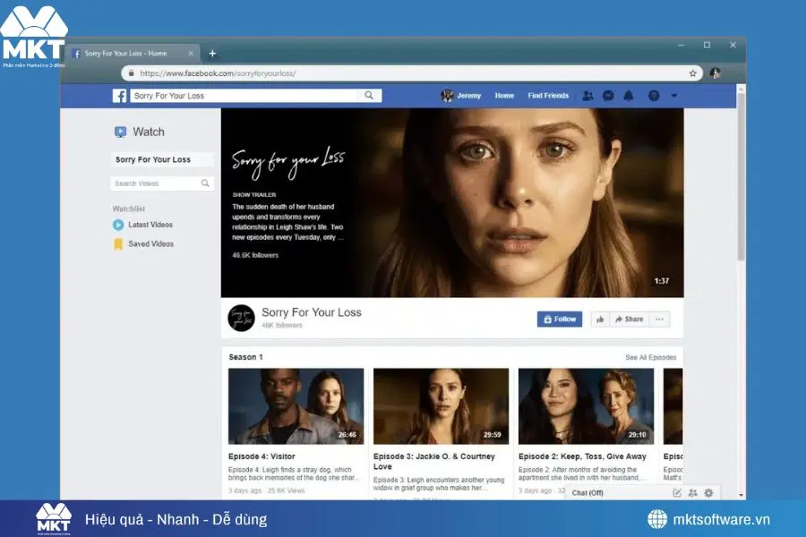Open the account dropdown arrow

pyautogui.click(x=673, y=96)
